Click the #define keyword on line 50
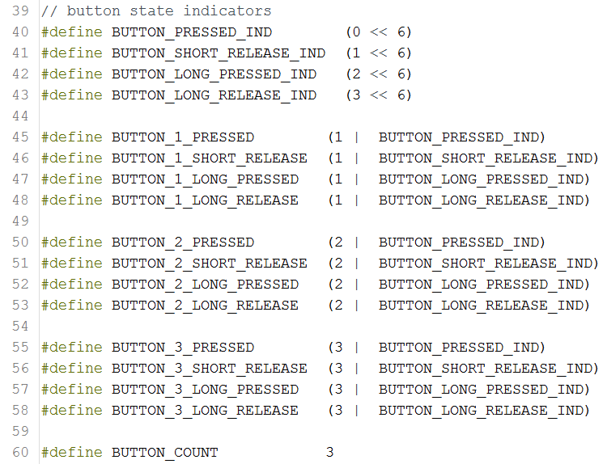This screenshot has width=607, height=464. pyautogui.click(x=72, y=243)
